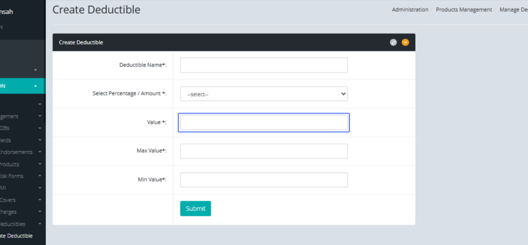This screenshot has width=528, height=245.
Task: Expand the Covers sidebar menu
Action: (9, 200)
